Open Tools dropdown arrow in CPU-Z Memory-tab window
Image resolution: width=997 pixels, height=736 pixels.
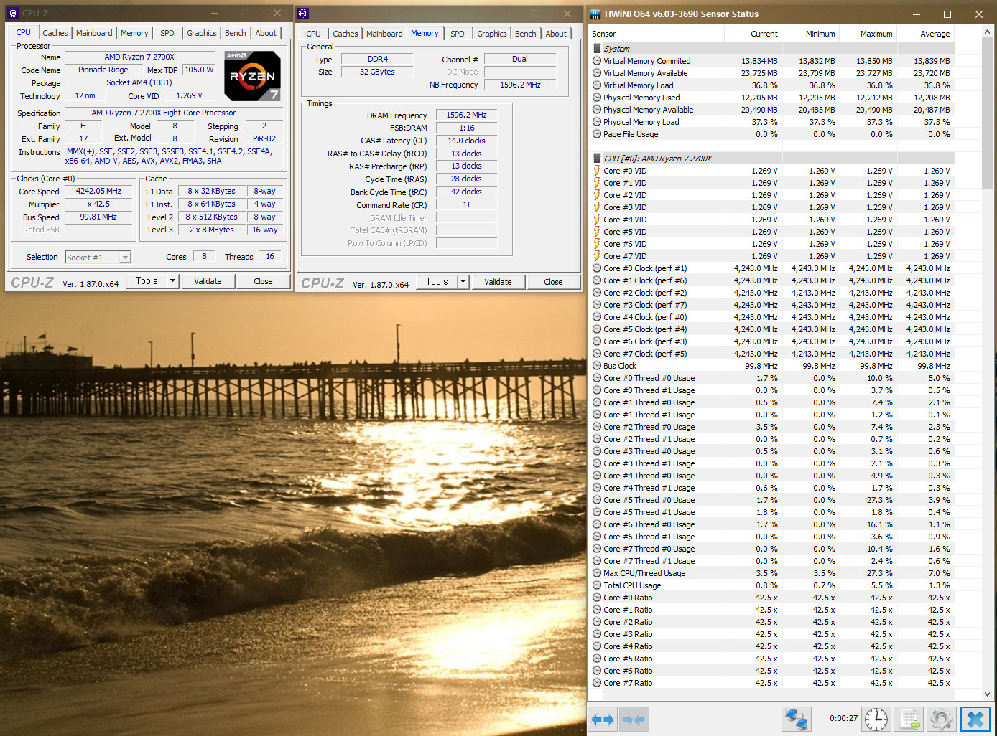point(463,281)
